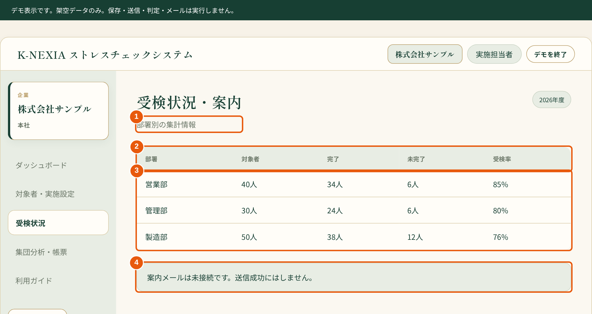The image size is (592, 314).
Task: Click 30人 in the 管理部 row
Action: tap(249, 211)
